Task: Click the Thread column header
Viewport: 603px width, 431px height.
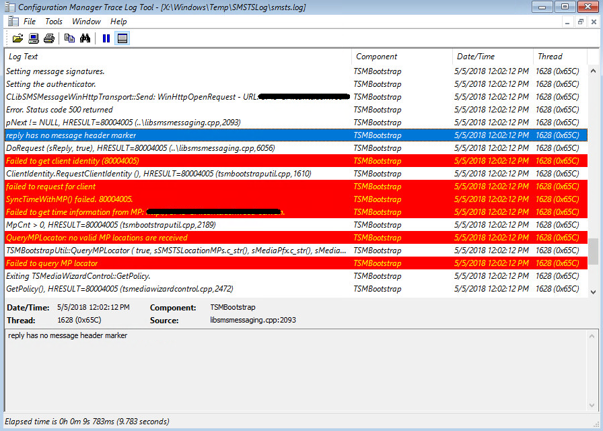Action: pyautogui.click(x=561, y=57)
